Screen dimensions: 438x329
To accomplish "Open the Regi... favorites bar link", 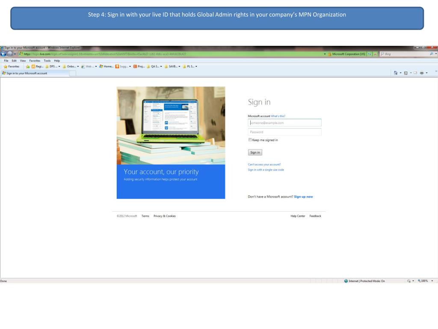I will [x=38, y=66].
